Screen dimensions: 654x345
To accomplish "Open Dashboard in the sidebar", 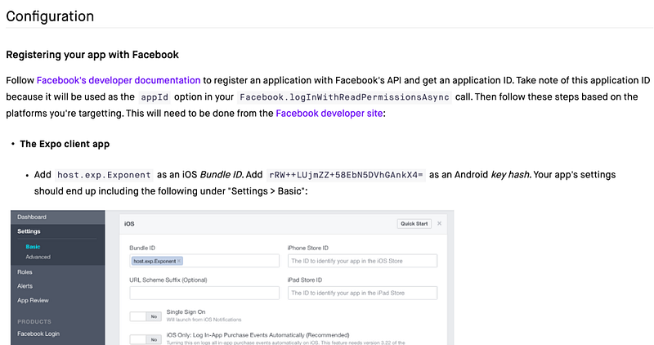I will 32,217.
